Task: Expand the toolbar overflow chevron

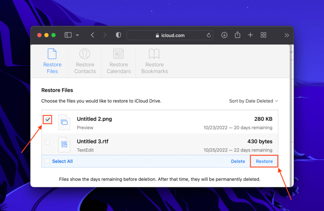Action: coord(286,35)
